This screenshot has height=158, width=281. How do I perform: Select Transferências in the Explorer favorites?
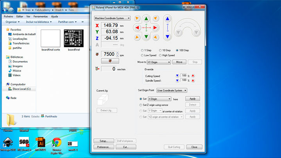pyautogui.click(x=21, y=43)
